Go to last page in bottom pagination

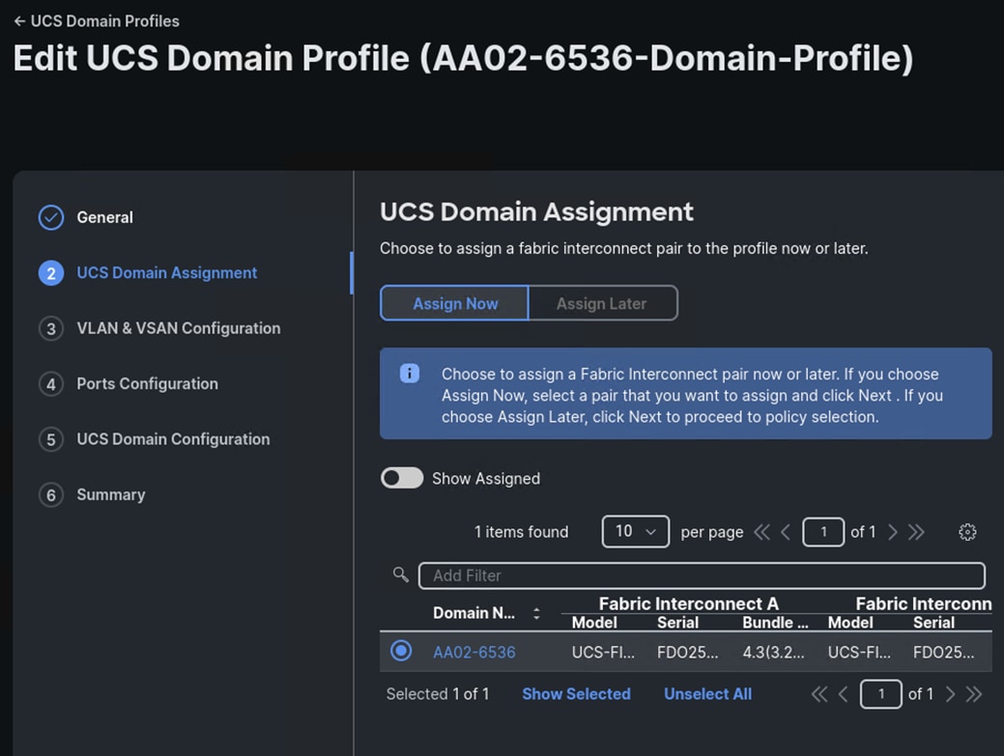(x=974, y=694)
